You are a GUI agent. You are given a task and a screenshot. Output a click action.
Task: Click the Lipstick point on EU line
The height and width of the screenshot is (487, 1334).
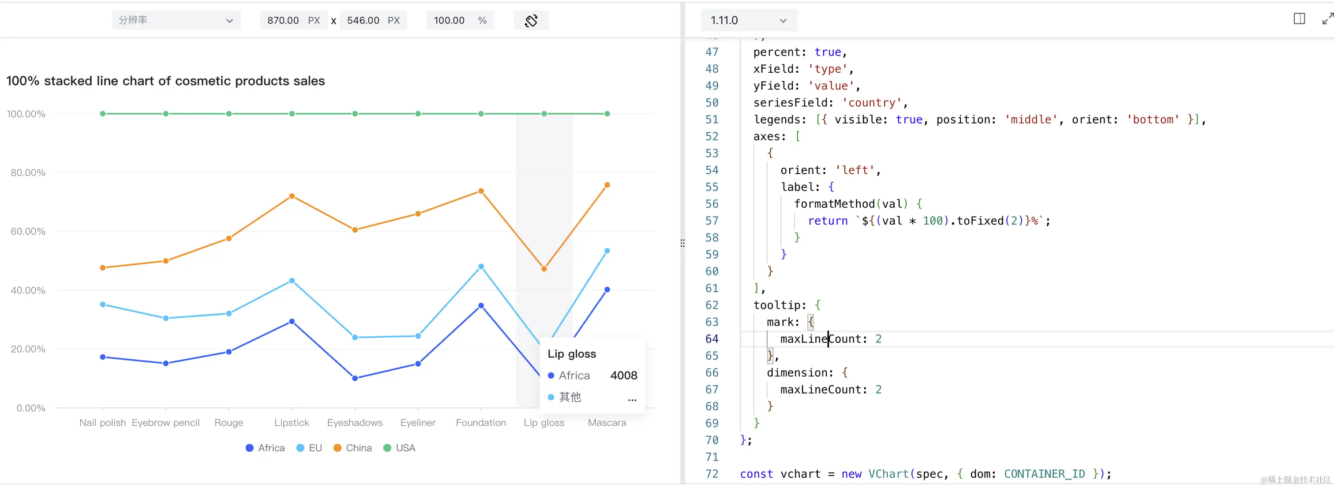coord(292,281)
